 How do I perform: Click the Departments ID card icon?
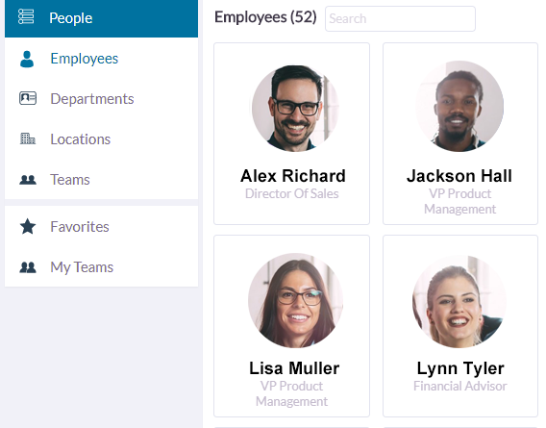point(28,98)
